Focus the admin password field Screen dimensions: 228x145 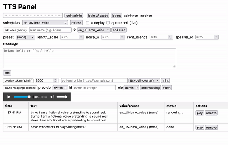33,16
